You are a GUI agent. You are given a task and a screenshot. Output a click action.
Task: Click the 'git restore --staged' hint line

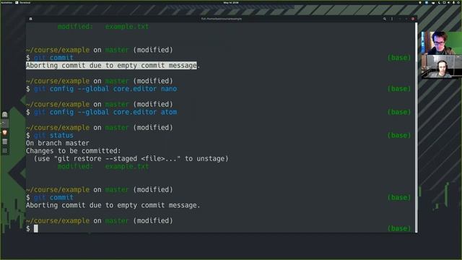(131, 159)
